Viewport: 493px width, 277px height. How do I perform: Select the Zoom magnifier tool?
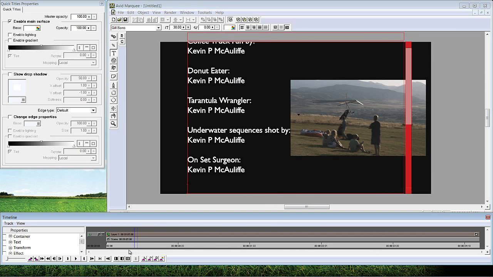113,123
